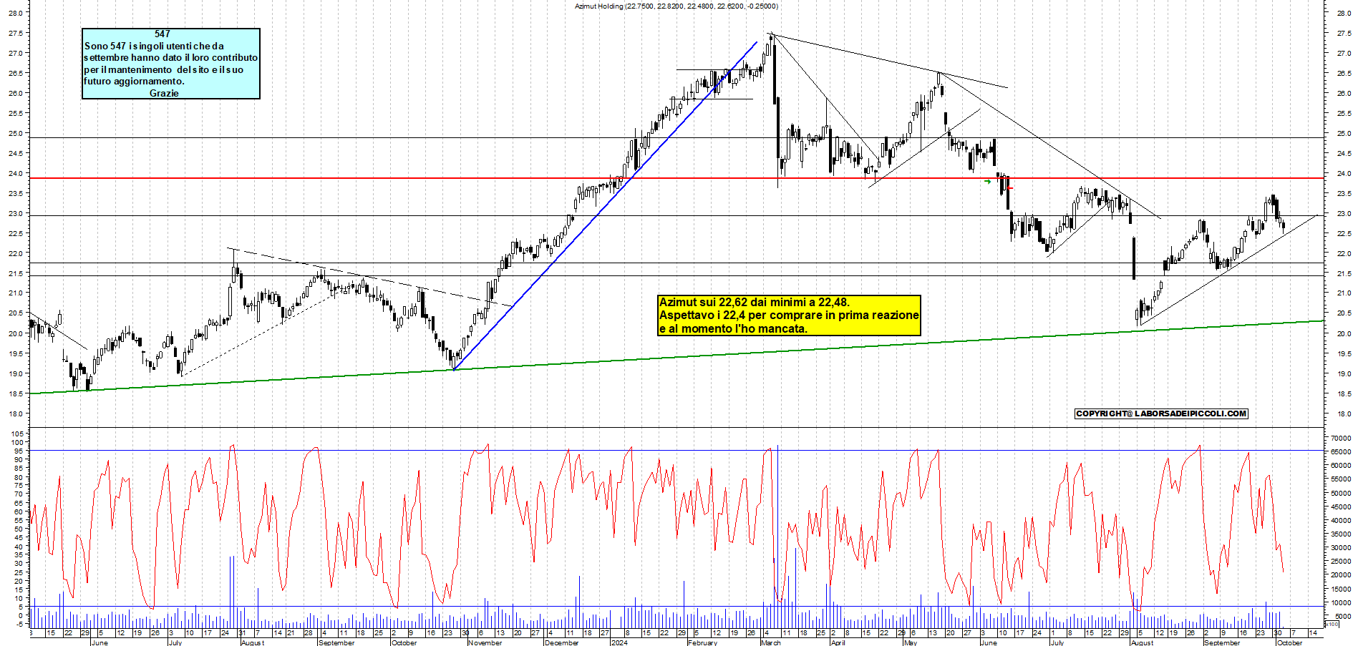Image resolution: width=1353 pixels, height=646 pixels.
Task: Click '23.0' on the right price axis
Action: 1343,213
